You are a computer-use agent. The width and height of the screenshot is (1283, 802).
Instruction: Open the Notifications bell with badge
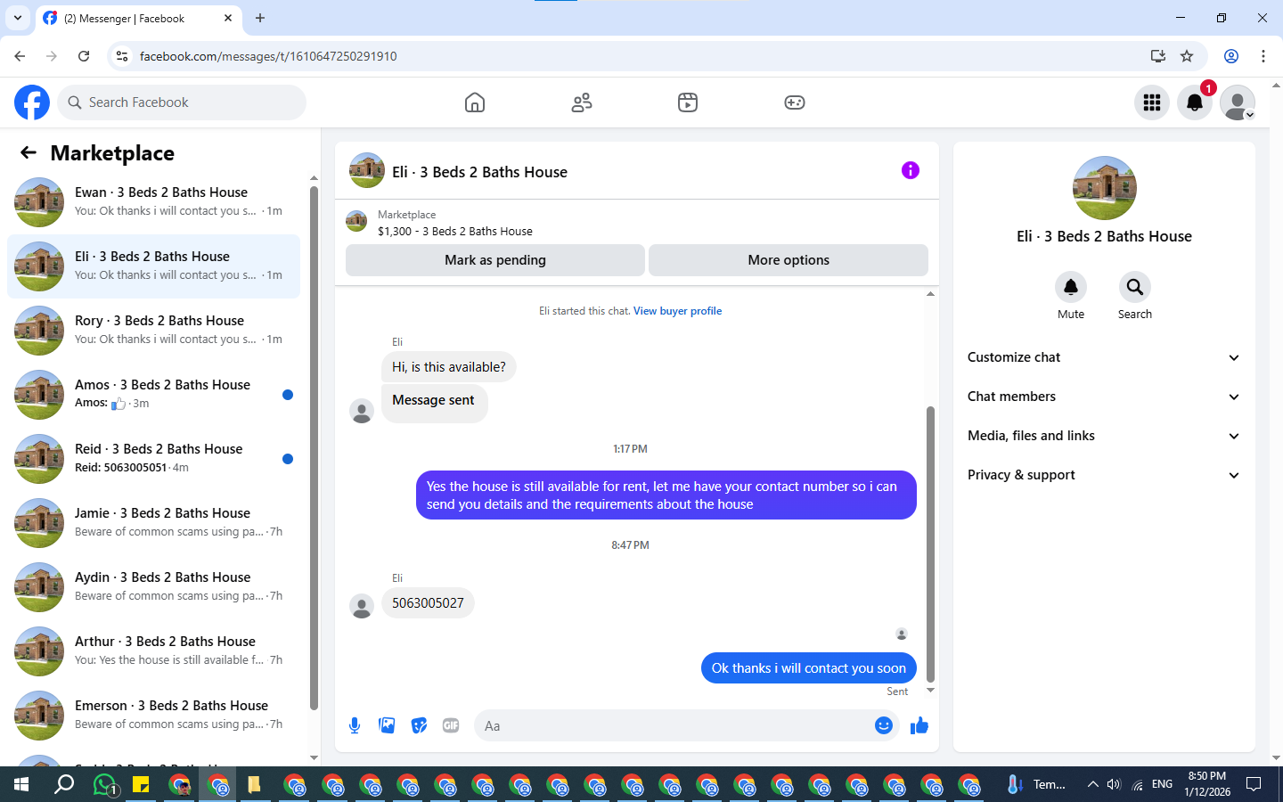pos(1195,102)
